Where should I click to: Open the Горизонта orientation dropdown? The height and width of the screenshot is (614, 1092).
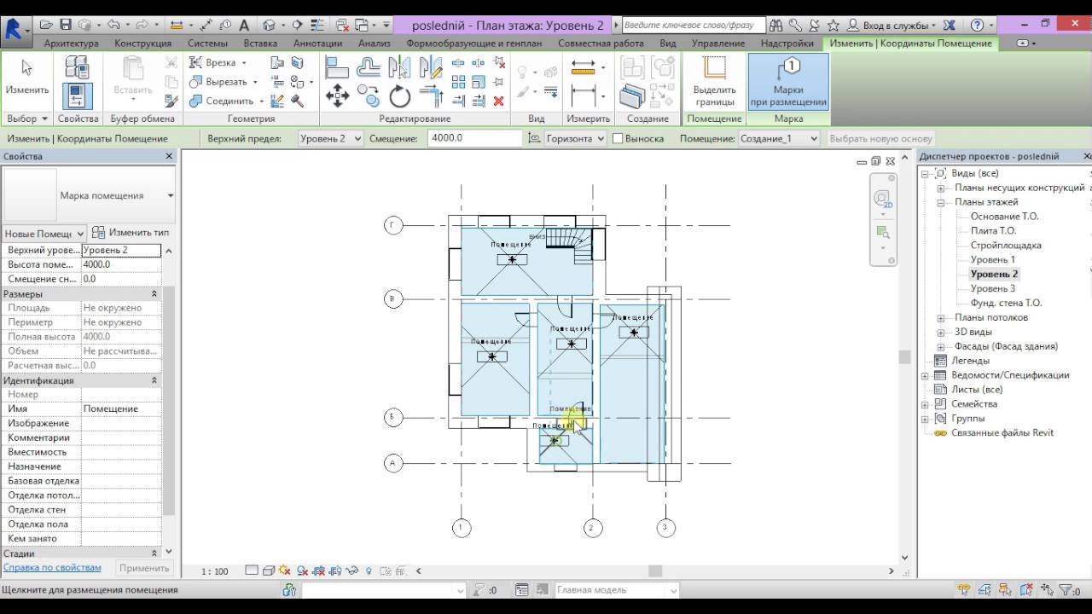tap(576, 138)
